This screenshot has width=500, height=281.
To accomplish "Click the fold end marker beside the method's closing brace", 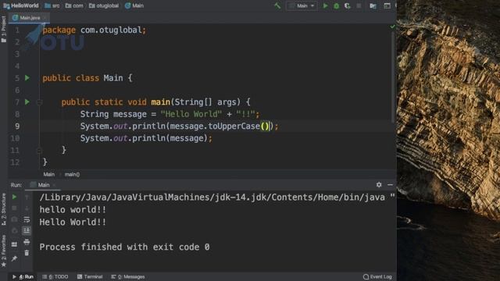I will pos(40,151).
